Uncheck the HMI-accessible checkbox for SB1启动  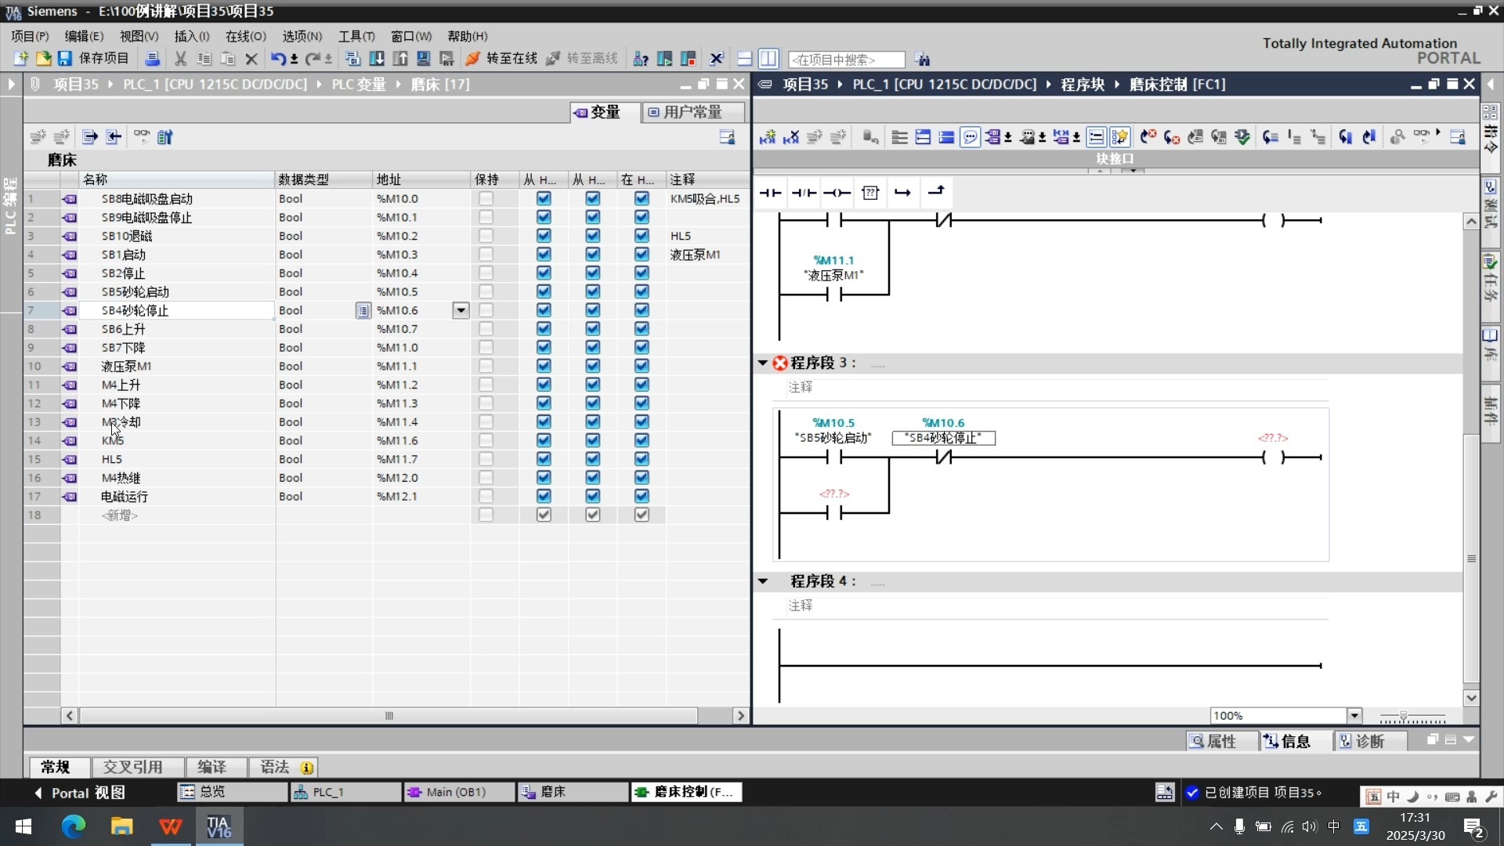(x=544, y=255)
